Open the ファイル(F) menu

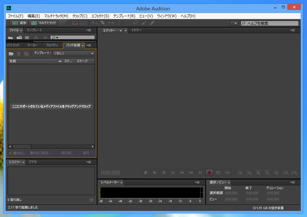pyautogui.click(x=15, y=16)
